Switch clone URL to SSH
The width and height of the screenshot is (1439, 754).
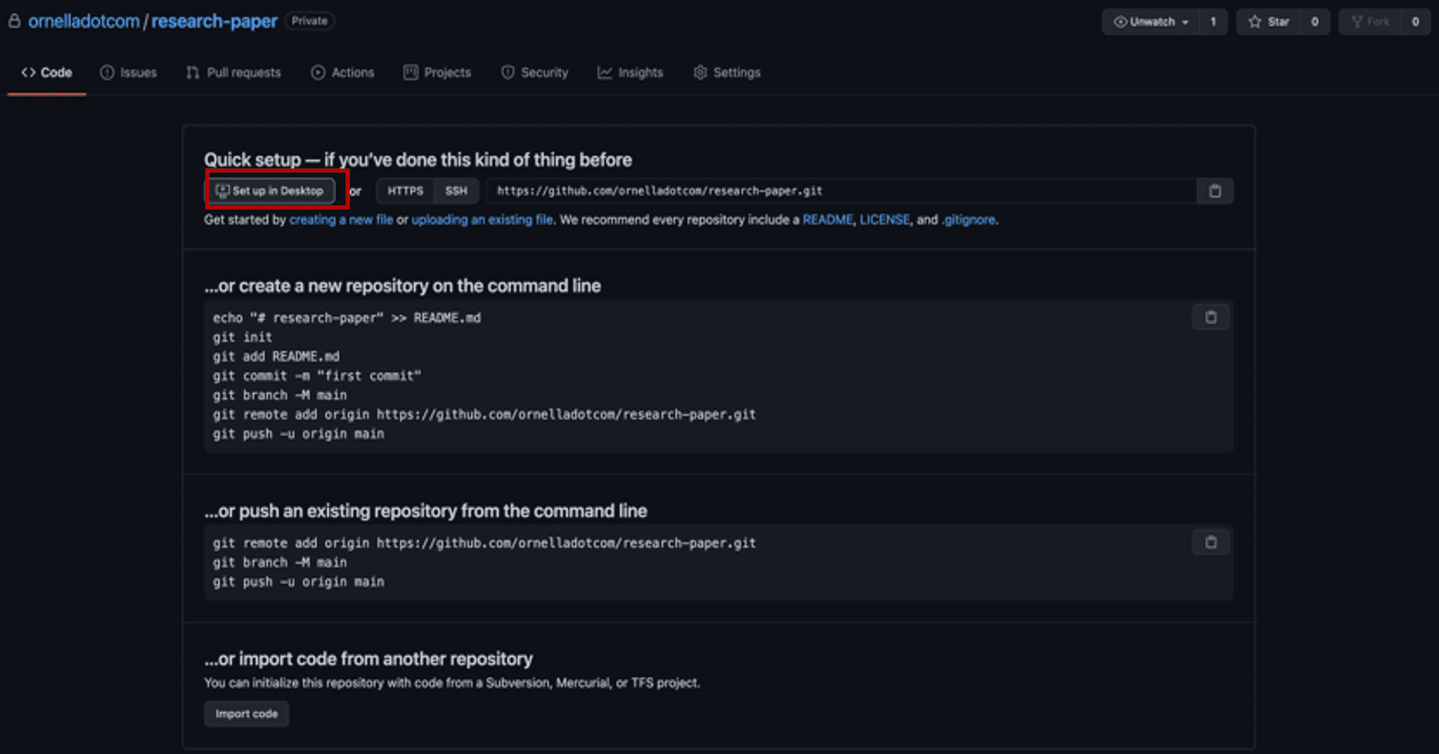pyautogui.click(x=456, y=190)
